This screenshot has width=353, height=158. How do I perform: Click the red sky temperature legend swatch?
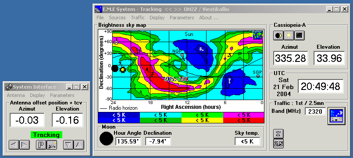(243, 120)
